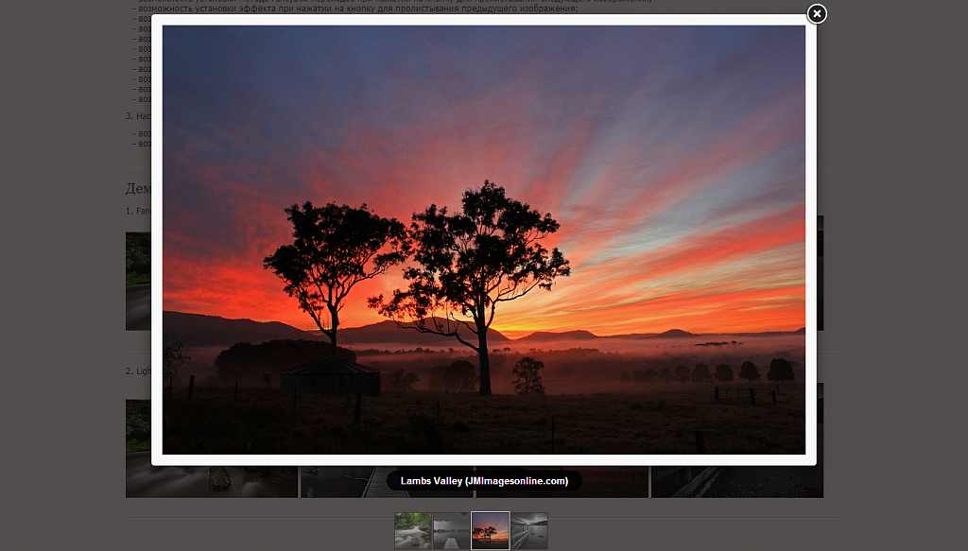Click the '1. Fan' demo label
The height and width of the screenshot is (551, 968).
click(138, 211)
